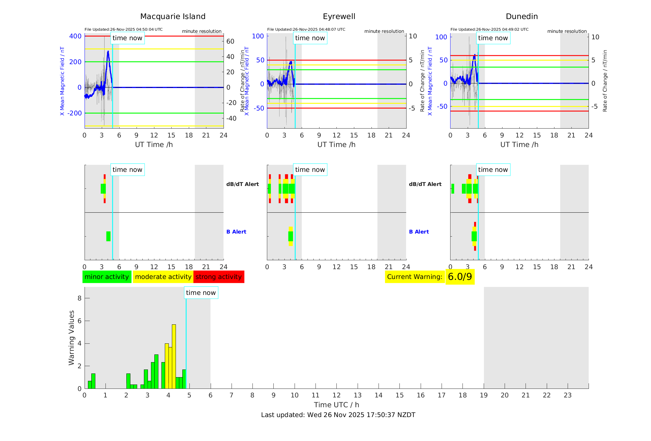Viewport: 651px width, 441px height.
Task: Click the green minor activity legend swatch
Action: pyautogui.click(x=107, y=277)
